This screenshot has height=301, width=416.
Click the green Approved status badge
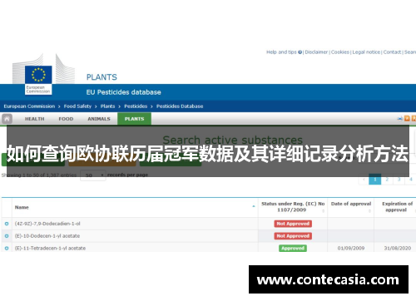(x=293, y=248)
